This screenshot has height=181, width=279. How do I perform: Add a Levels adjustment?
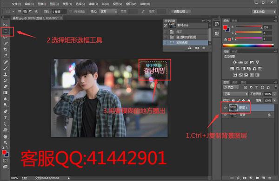coord(240,62)
